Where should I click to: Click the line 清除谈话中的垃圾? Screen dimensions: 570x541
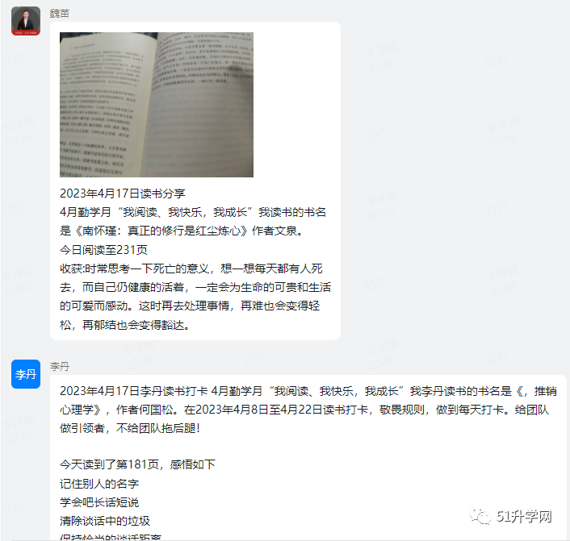[105, 521]
